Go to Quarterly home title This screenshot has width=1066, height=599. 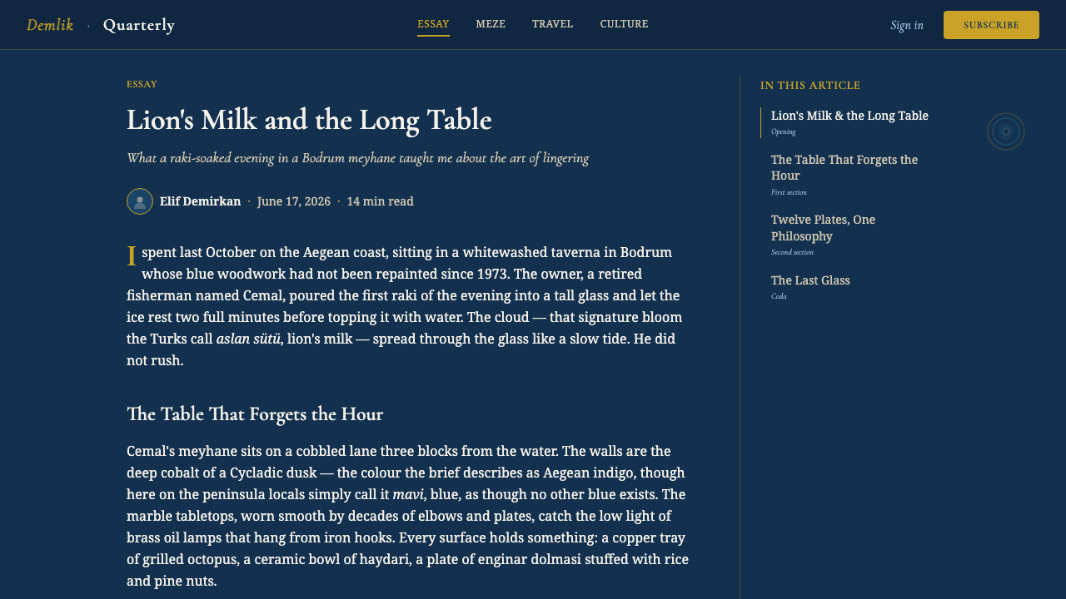point(139,25)
